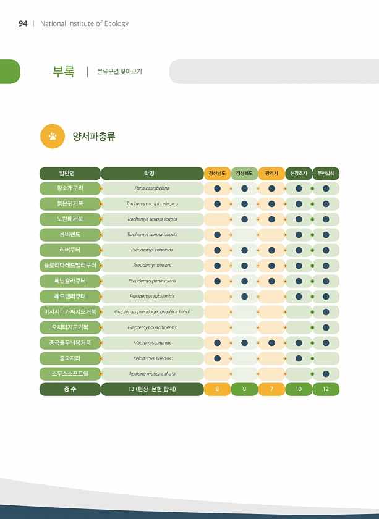379x519 pixels.
Task: Select the 경상남도 column header
Action: (218, 174)
